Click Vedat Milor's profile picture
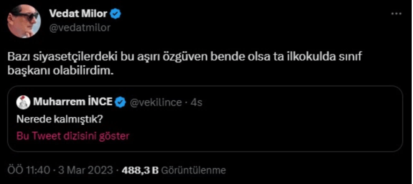The width and height of the screenshot is (413, 184). pyautogui.click(x=24, y=21)
